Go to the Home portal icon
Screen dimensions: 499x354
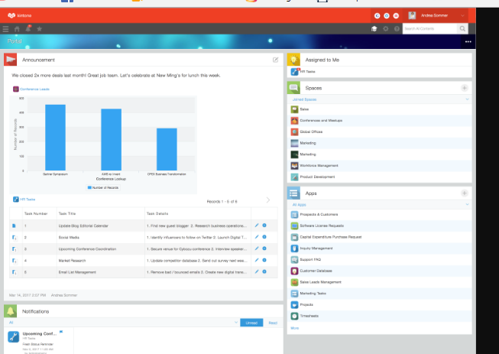click(x=18, y=28)
